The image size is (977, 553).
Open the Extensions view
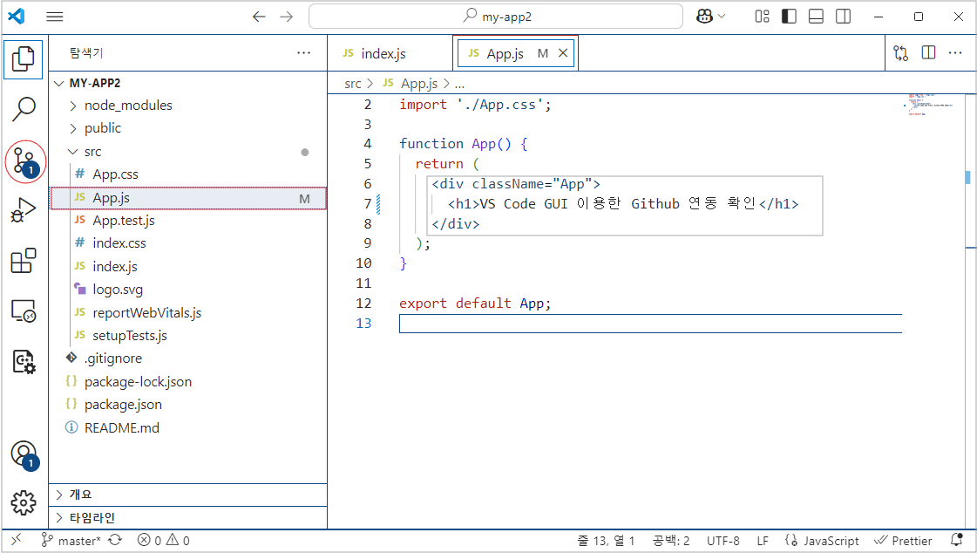(24, 261)
